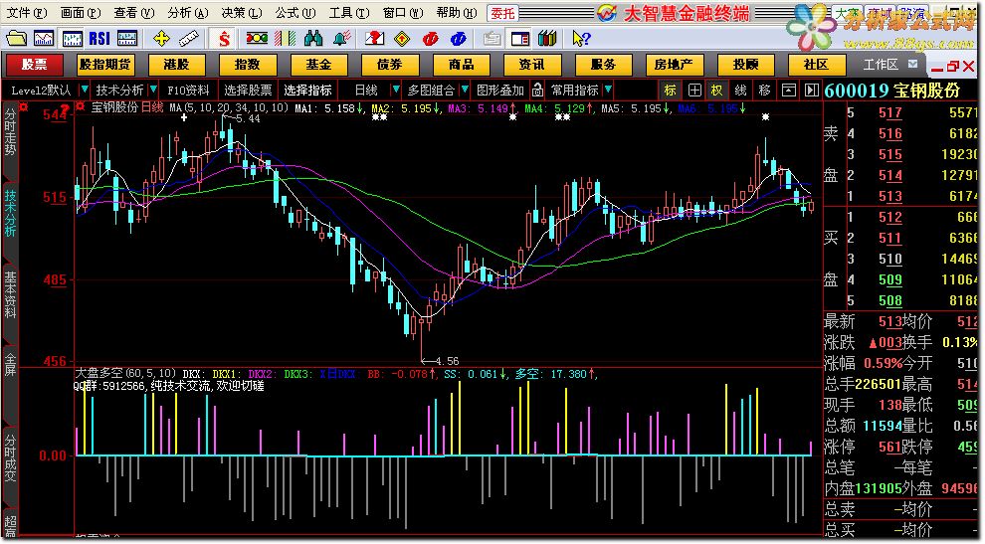Click the yellow diamond up-arrow icon
The height and width of the screenshot is (544, 985).
402,39
